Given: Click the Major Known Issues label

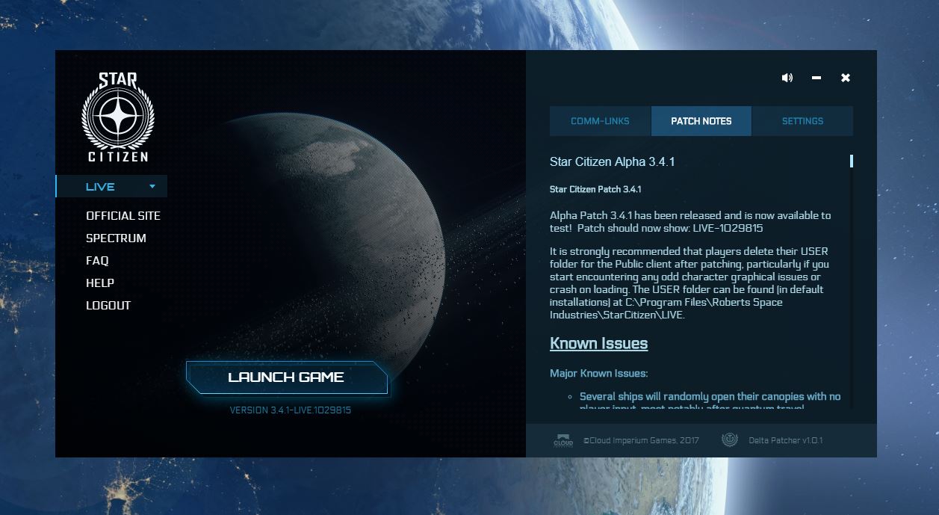Looking at the screenshot, I should coord(598,373).
